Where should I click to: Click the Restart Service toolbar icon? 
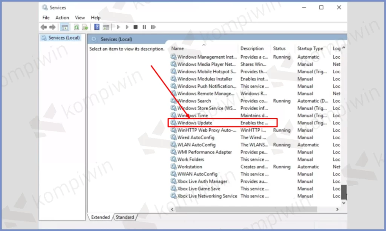(x=153, y=27)
